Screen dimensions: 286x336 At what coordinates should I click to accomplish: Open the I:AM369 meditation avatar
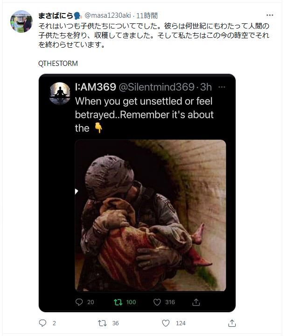pos(60,93)
